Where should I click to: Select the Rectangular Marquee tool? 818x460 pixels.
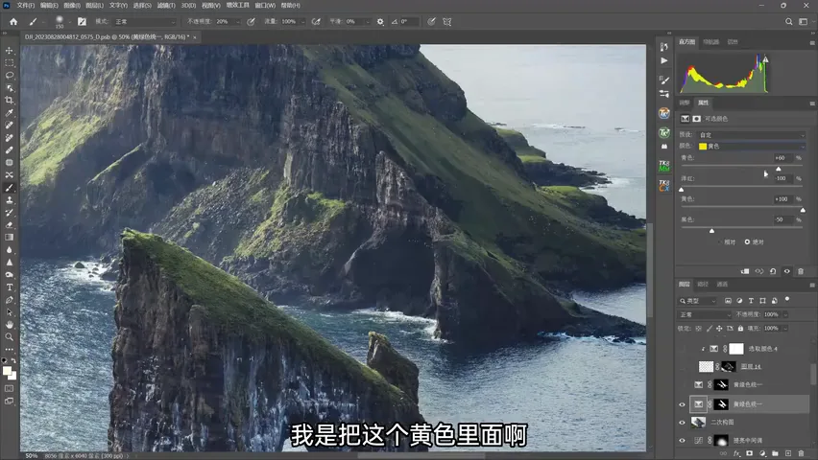10,63
